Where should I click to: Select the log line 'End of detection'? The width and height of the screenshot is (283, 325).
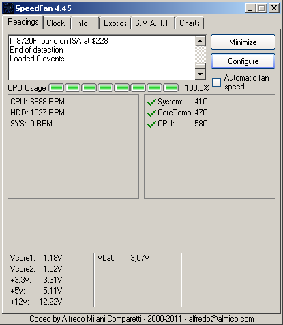coord(36,50)
